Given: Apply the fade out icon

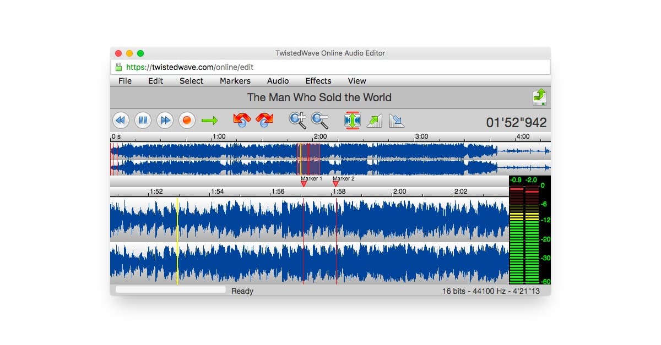Looking at the screenshot, I should [x=396, y=121].
